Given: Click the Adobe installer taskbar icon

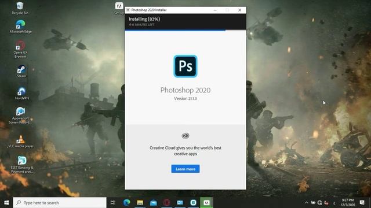Looking at the screenshot, I should (206, 203).
